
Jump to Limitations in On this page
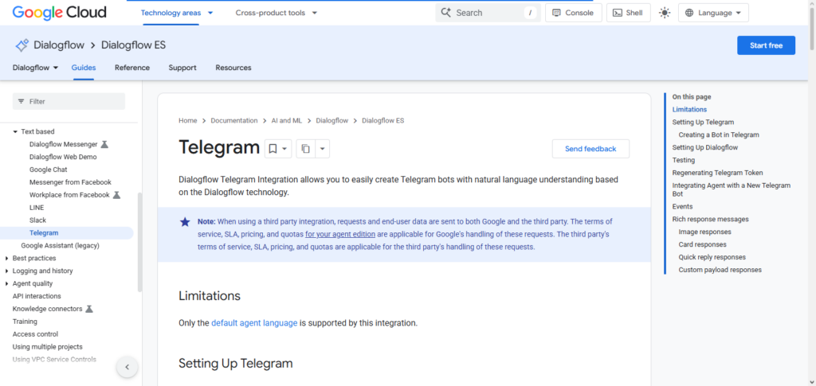point(689,110)
